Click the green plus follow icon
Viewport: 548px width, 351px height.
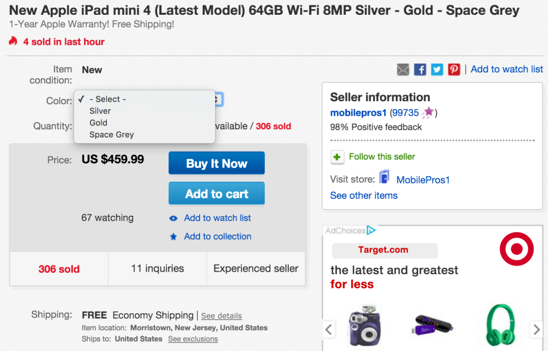point(337,157)
